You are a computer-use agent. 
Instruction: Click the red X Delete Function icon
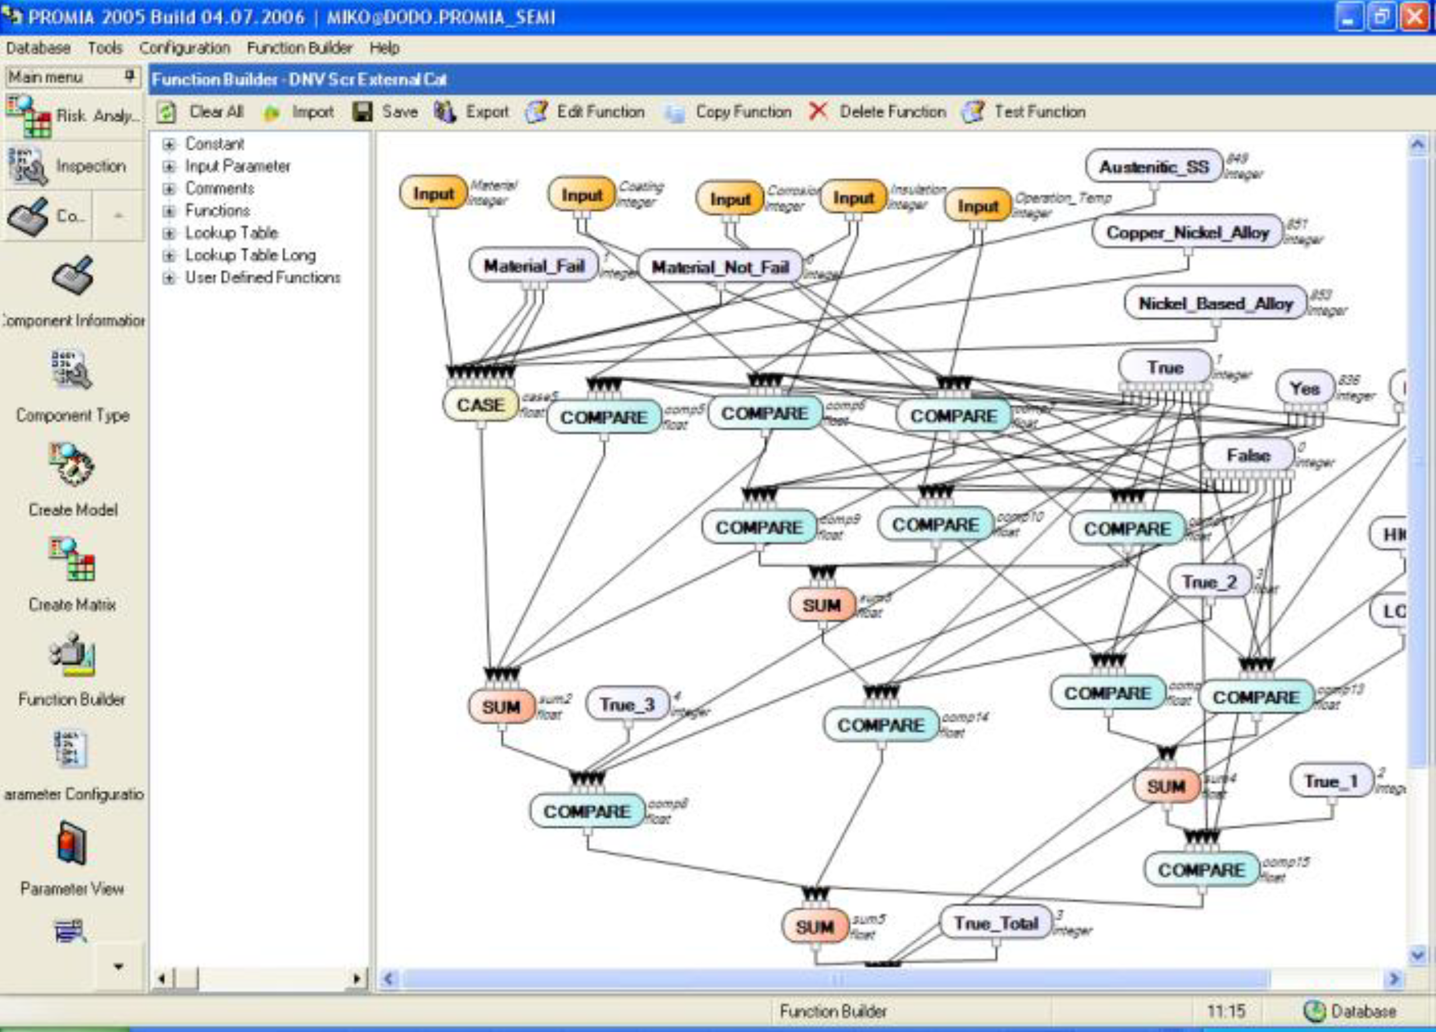[x=818, y=112]
